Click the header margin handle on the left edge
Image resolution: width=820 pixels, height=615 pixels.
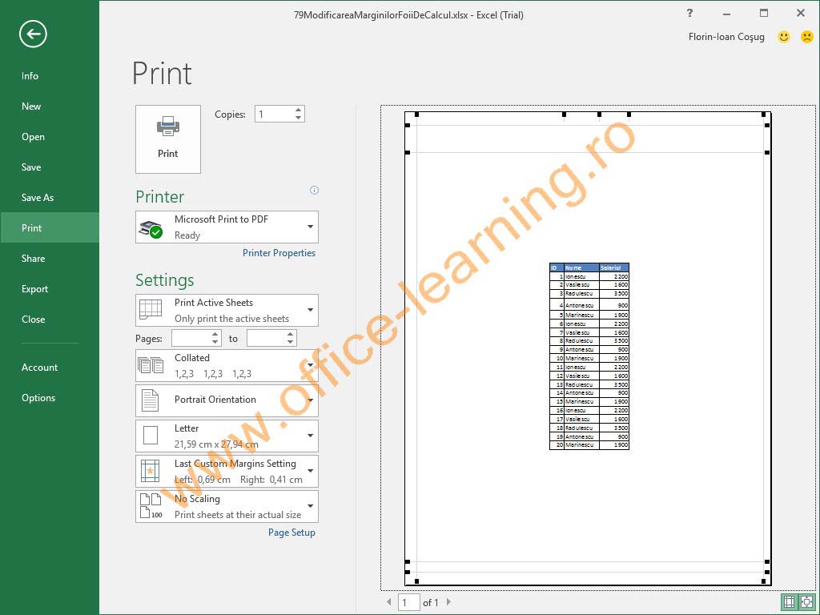click(408, 125)
